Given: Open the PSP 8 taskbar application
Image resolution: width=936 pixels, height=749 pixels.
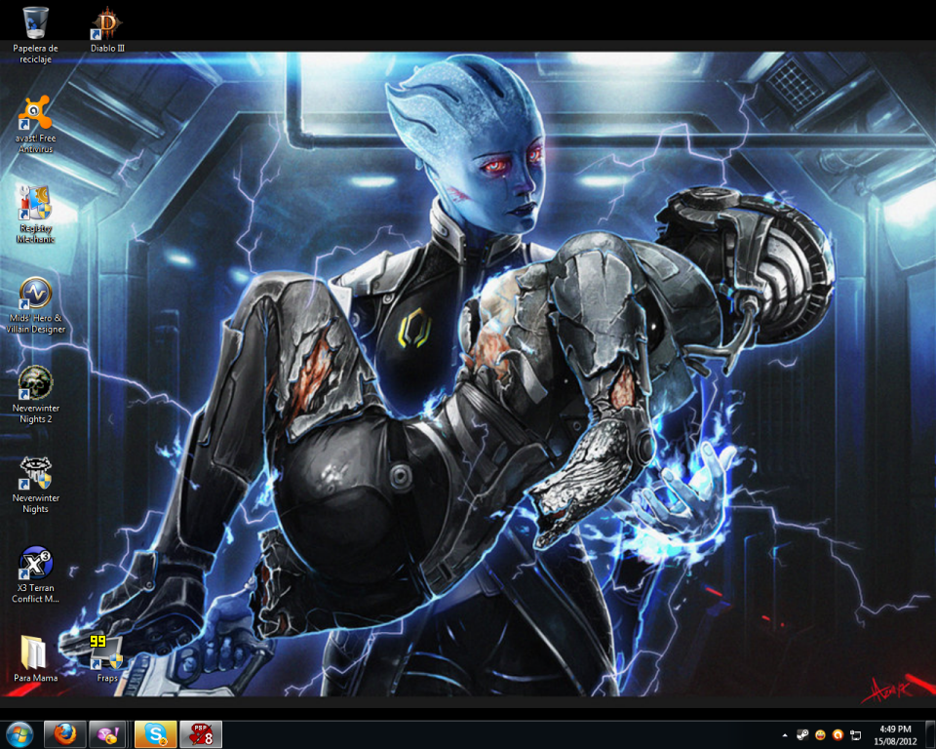Looking at the screenshot, I should point(201,733).
